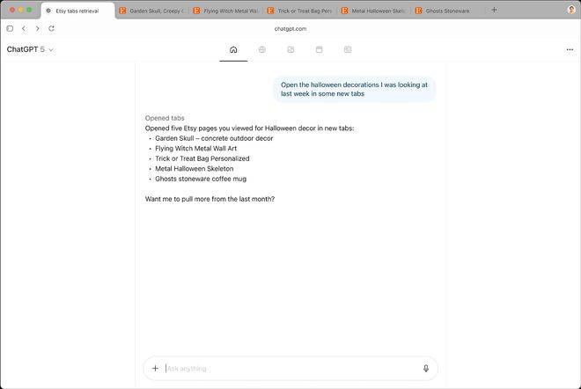Open a new browser tab
581x389 pixels.
[494, 11]
